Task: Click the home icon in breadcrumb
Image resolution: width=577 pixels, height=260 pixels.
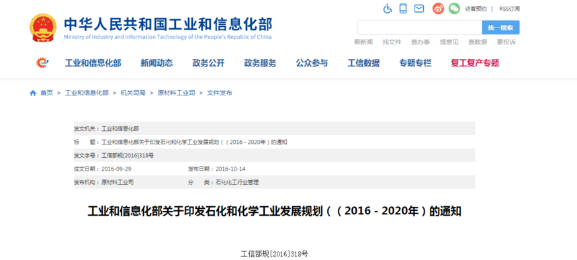Action: (x=33, y=93)
